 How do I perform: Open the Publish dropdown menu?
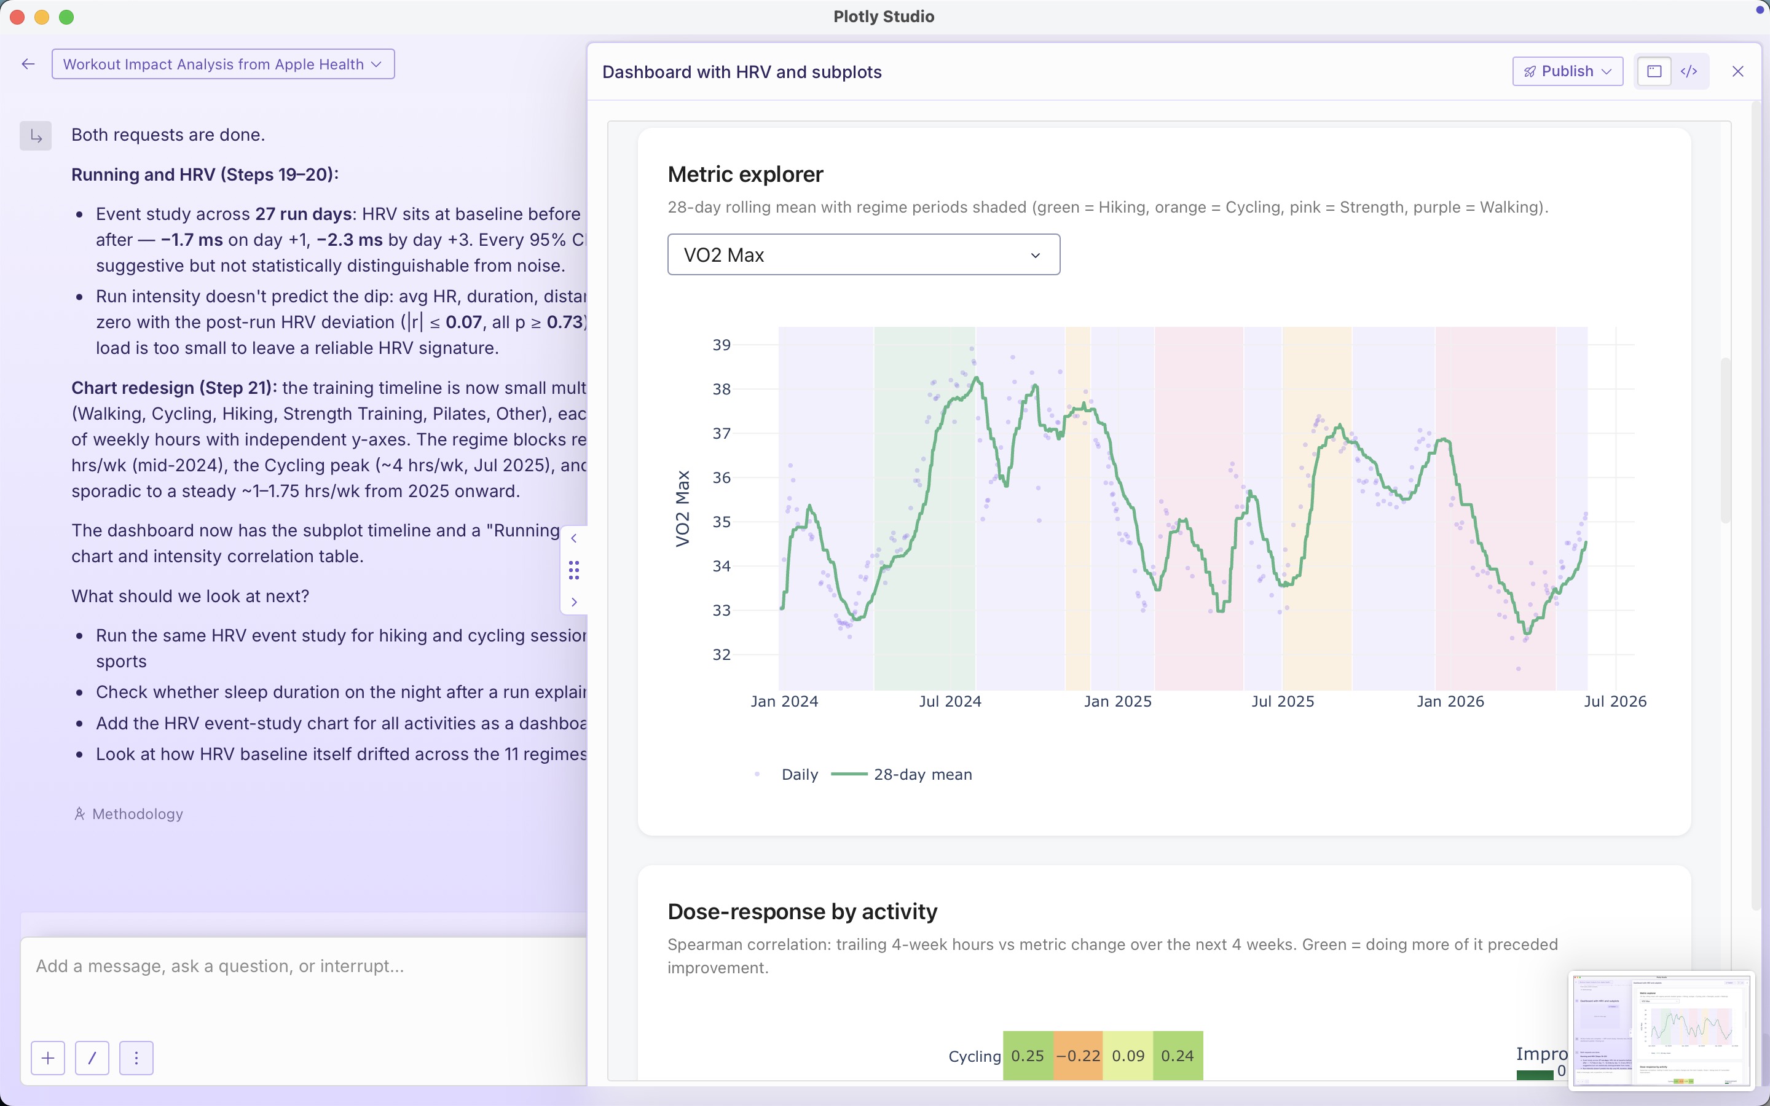[x=1567, y=71]
